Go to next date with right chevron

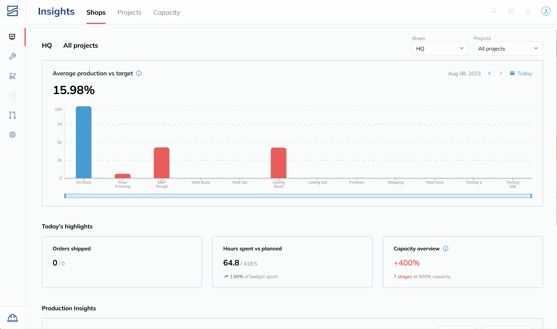(x=501, y=73)
